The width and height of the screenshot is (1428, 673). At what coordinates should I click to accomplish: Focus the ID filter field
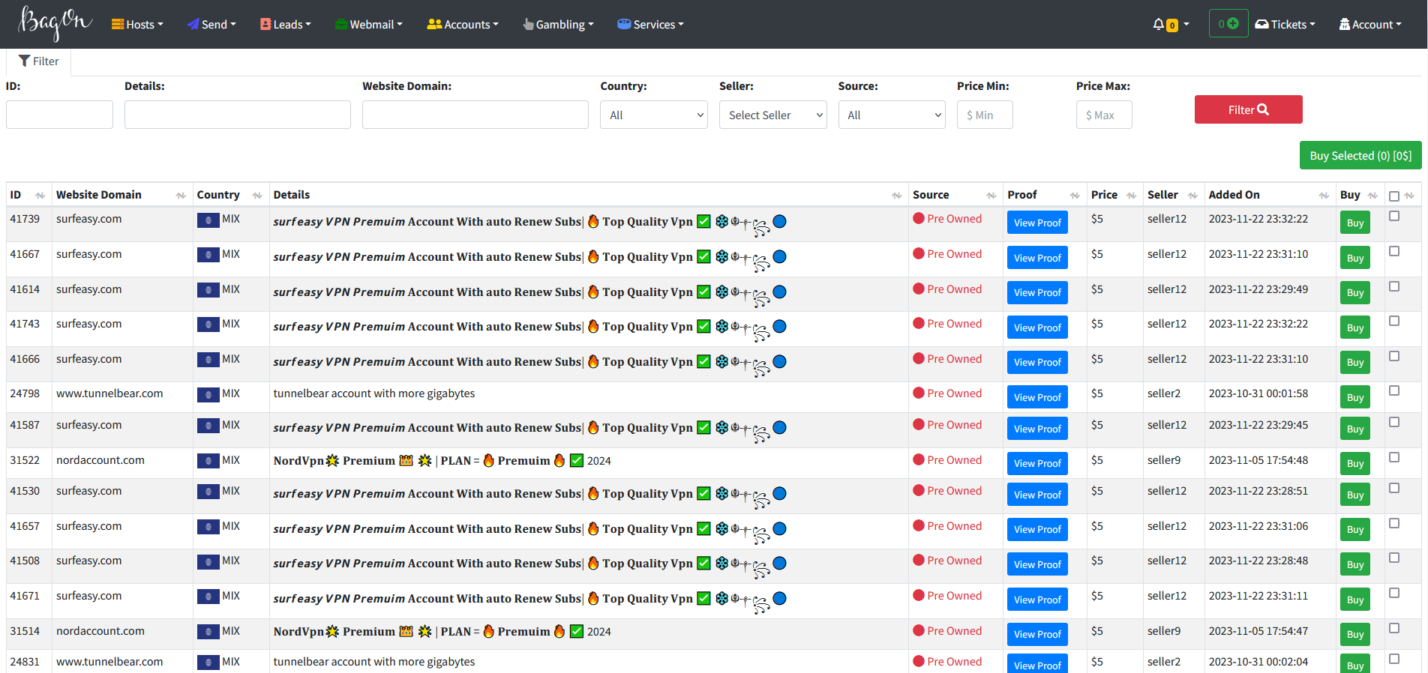59,115
